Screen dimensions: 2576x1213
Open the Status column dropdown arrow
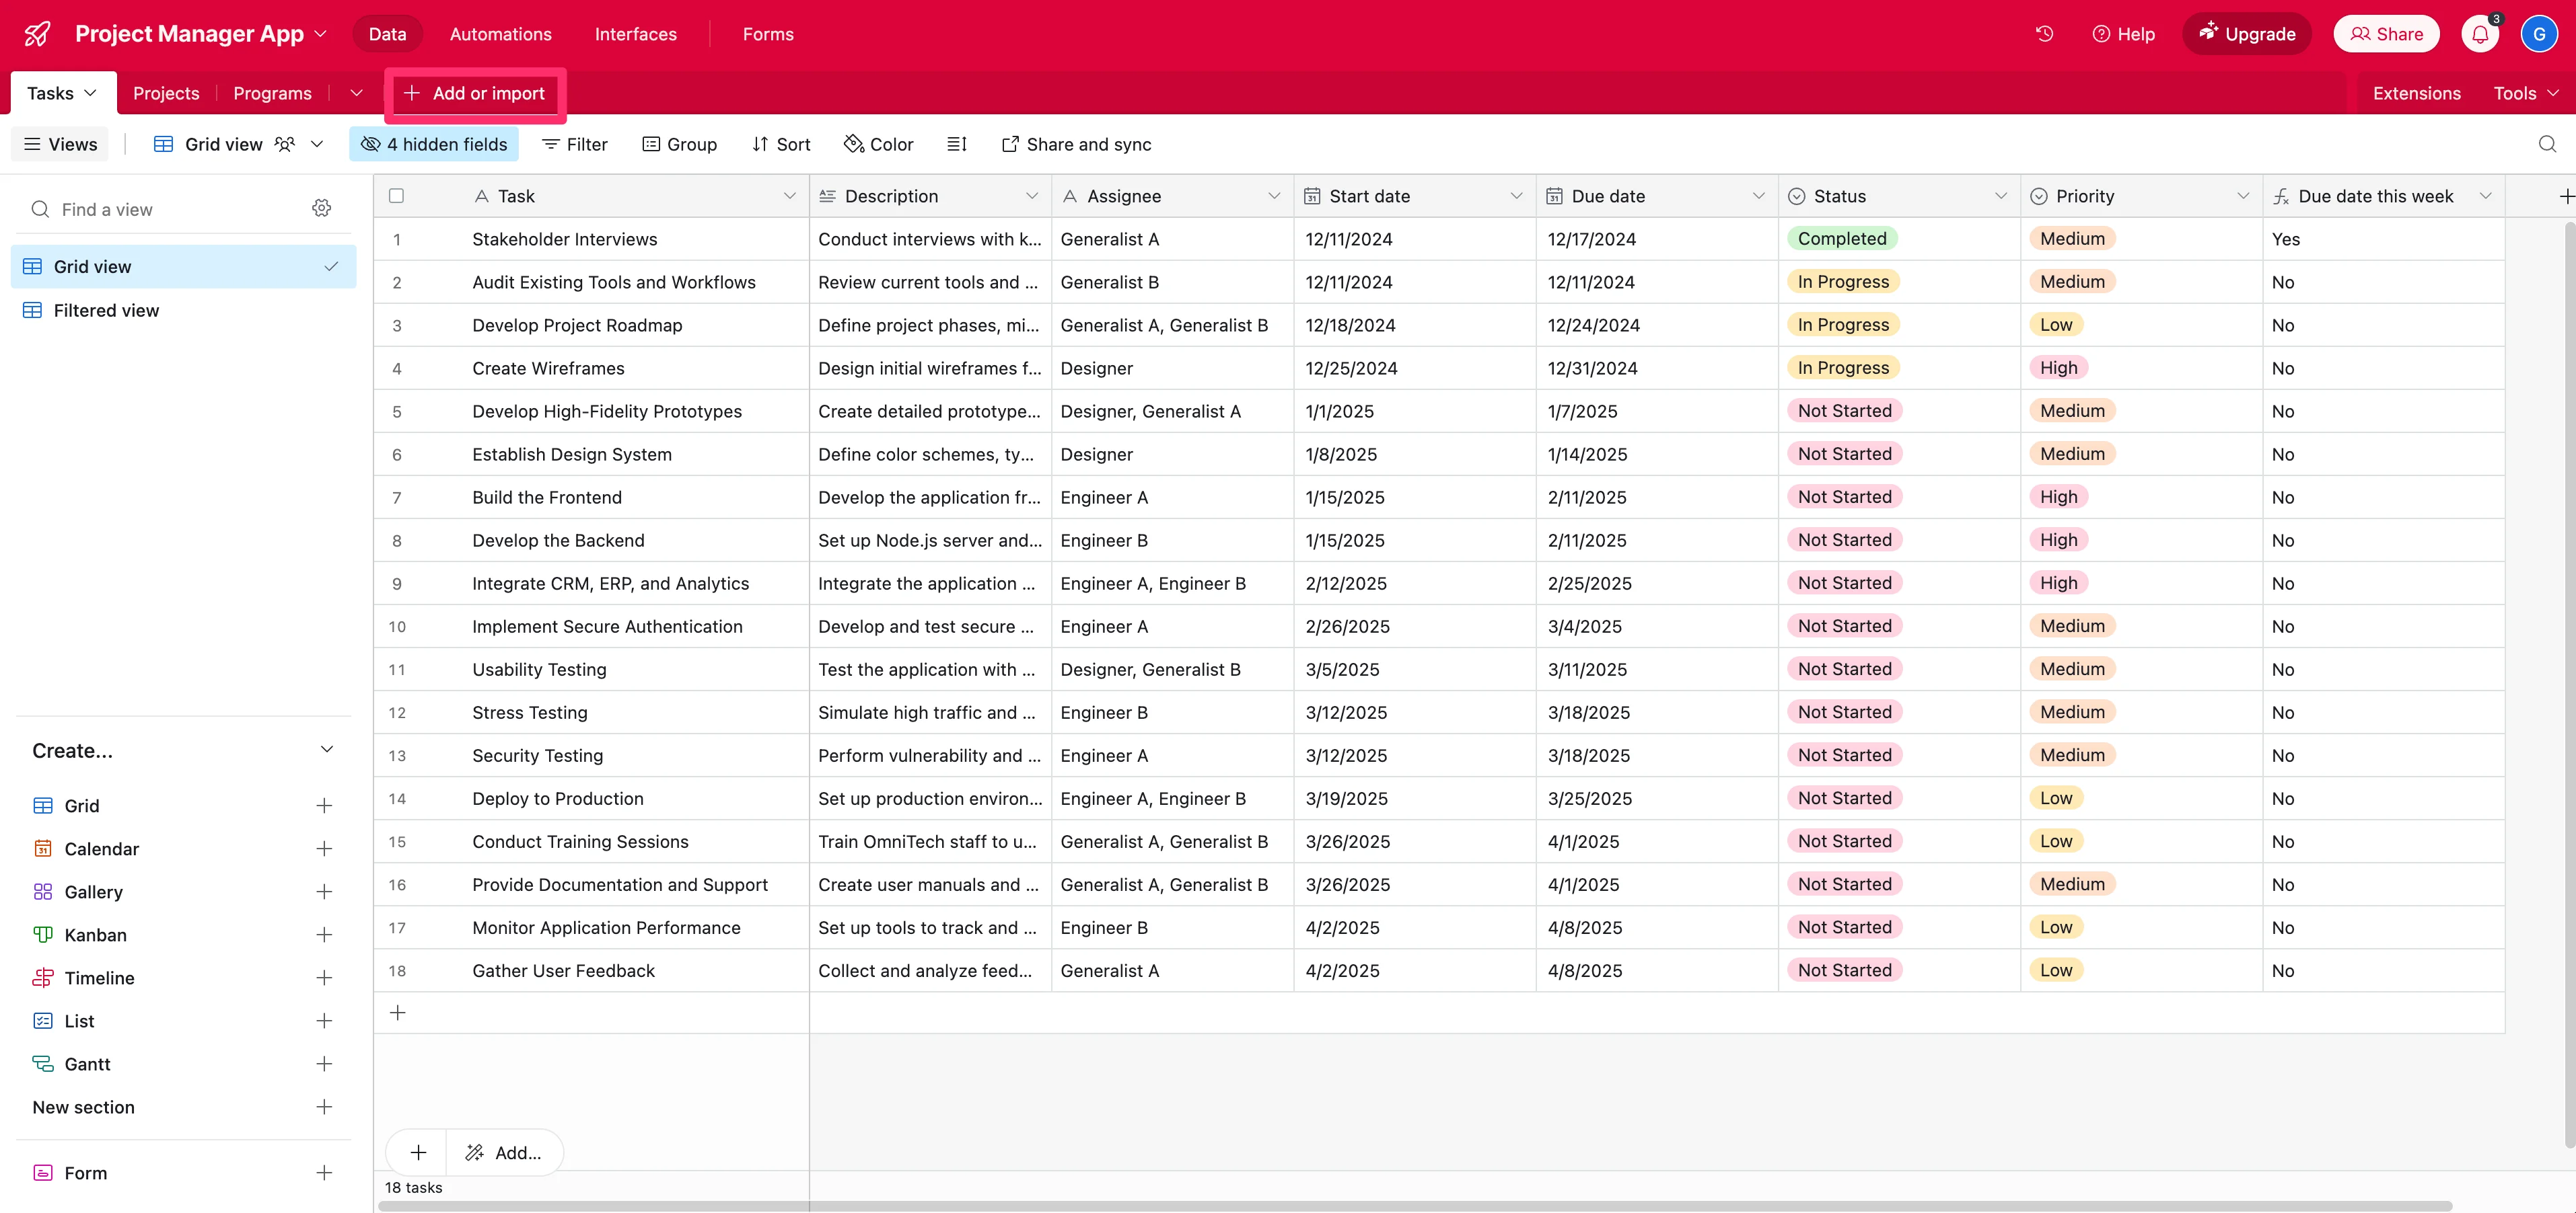[x=2000, y=196]
